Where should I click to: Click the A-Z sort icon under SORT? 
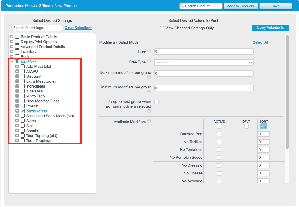click(x=263, y=126)
